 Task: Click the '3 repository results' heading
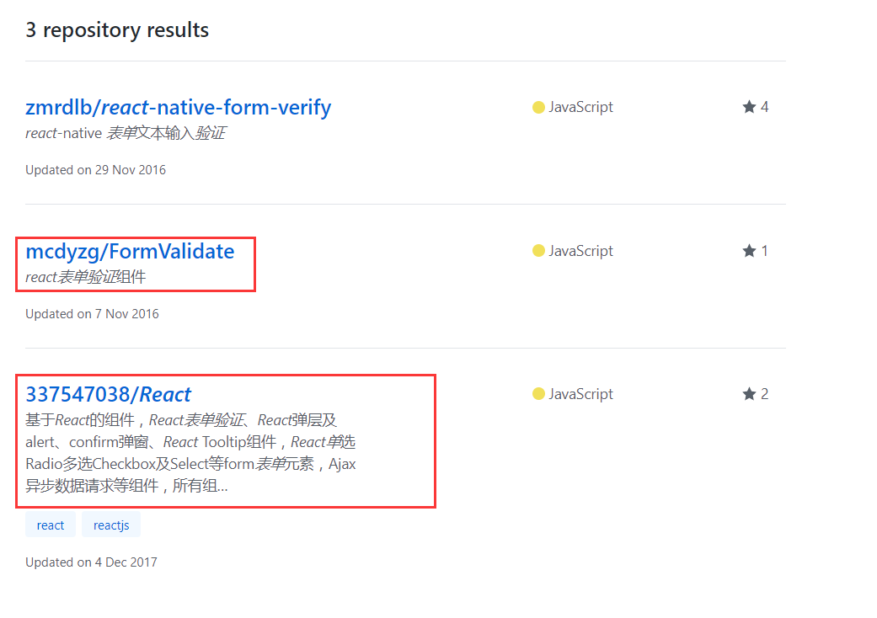coord(117,30)
